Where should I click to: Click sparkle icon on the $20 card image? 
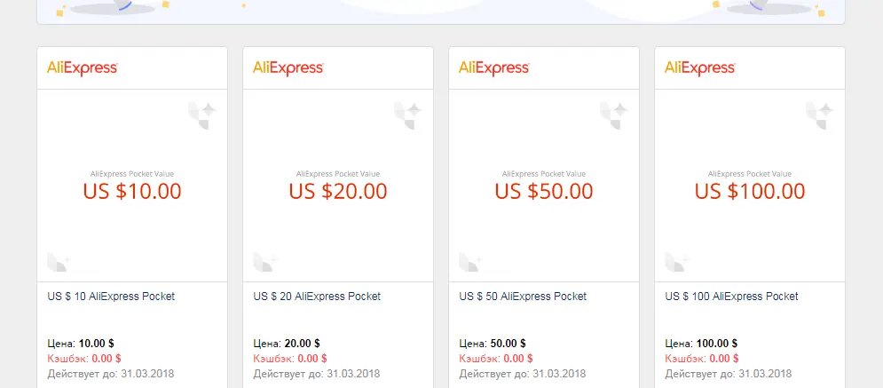click(x=408, y=115)
